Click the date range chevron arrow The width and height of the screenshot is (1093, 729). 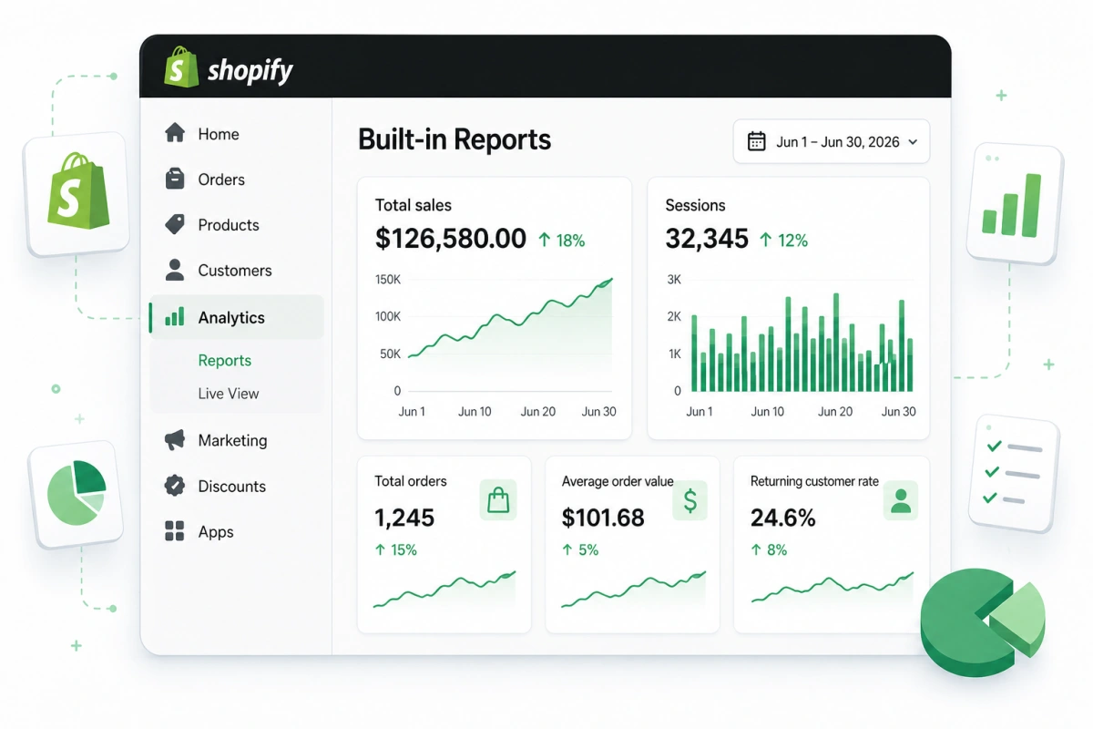[913, 142]
